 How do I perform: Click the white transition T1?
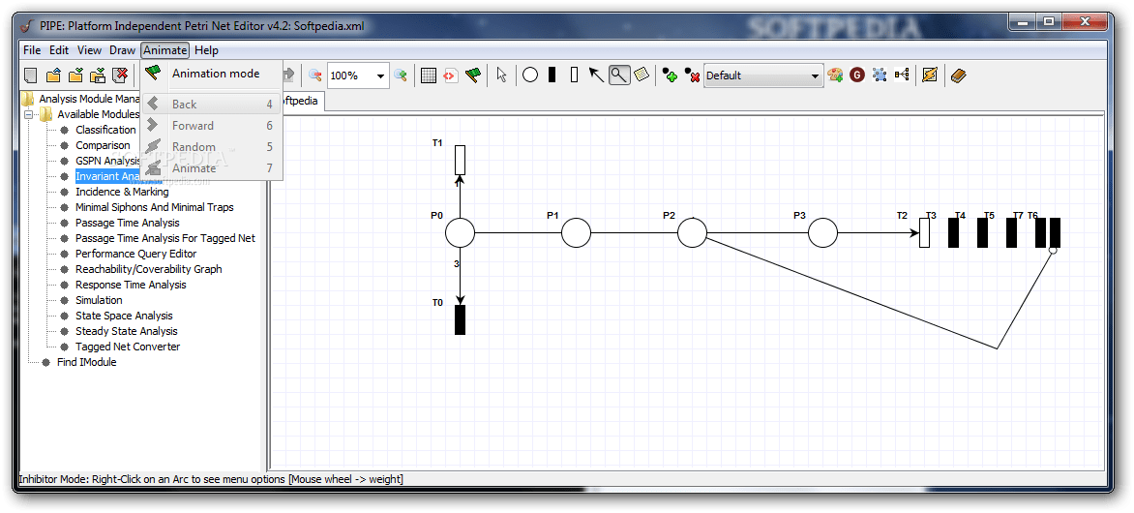460,160
